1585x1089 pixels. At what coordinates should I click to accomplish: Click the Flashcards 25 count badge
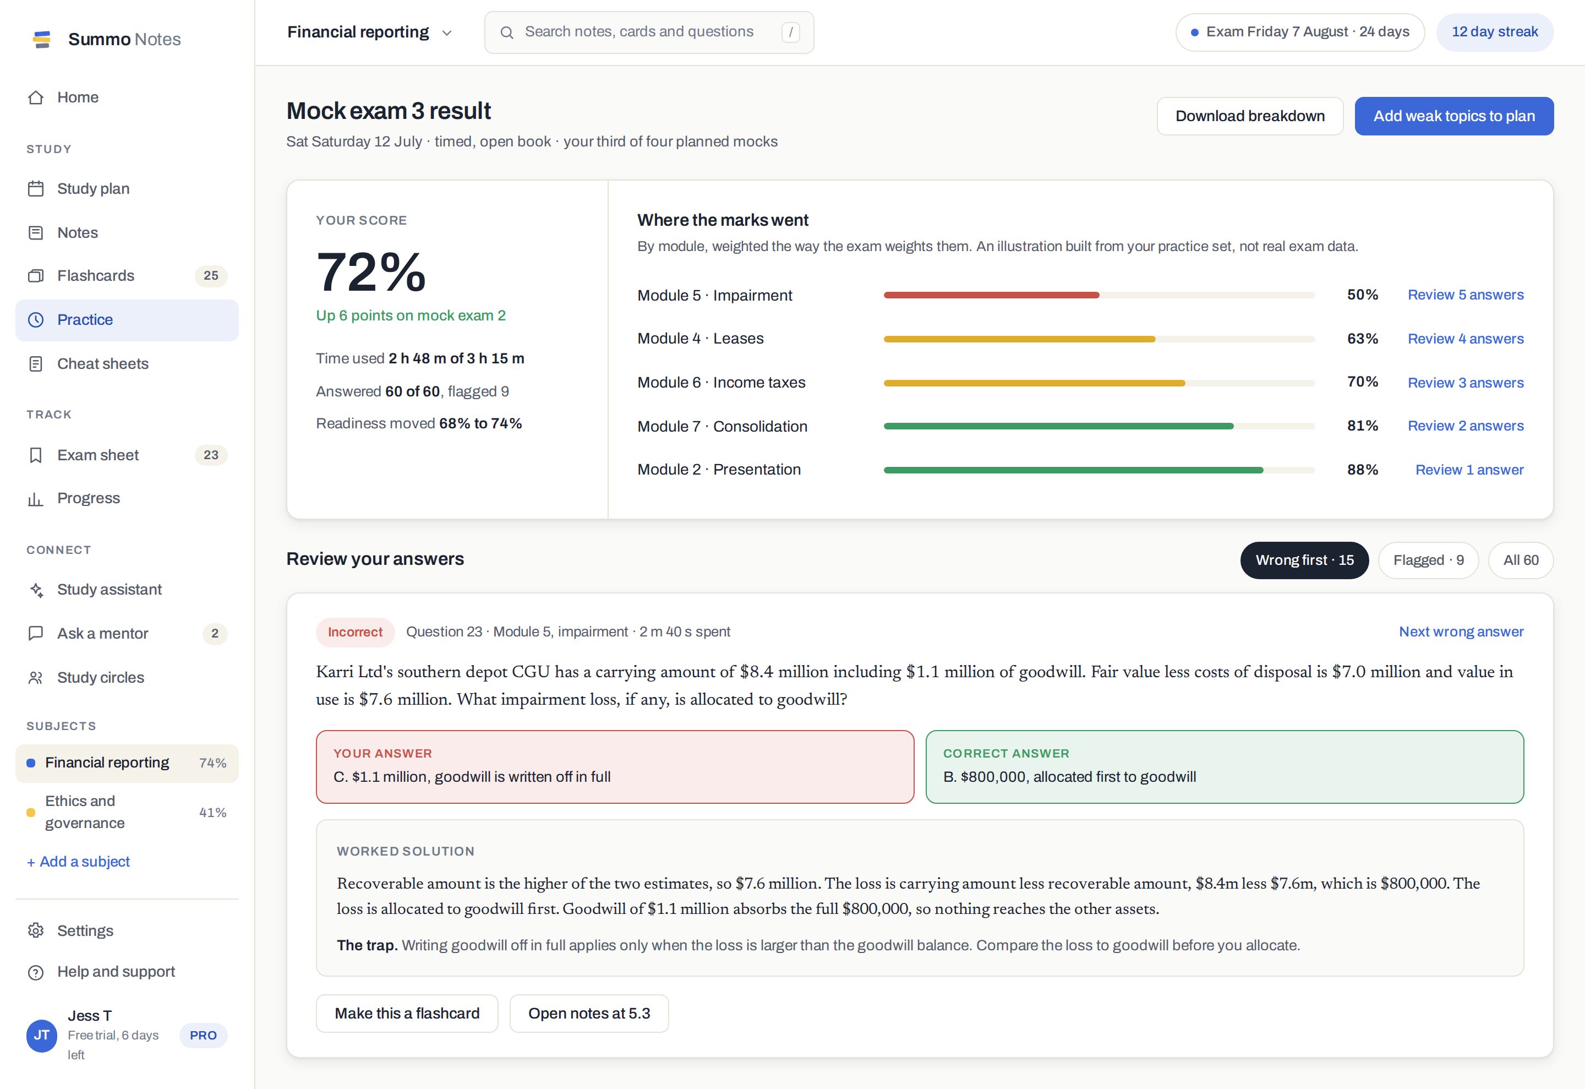211,276
